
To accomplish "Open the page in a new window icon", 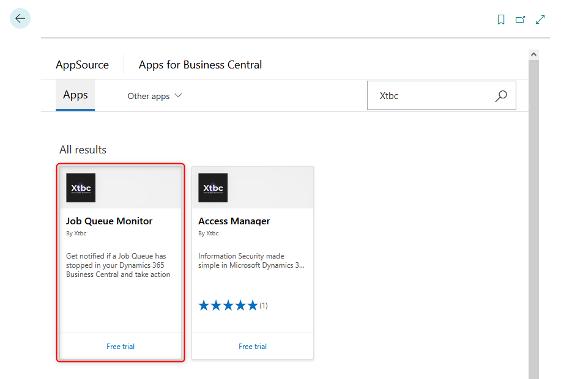I will click(520, 19).
